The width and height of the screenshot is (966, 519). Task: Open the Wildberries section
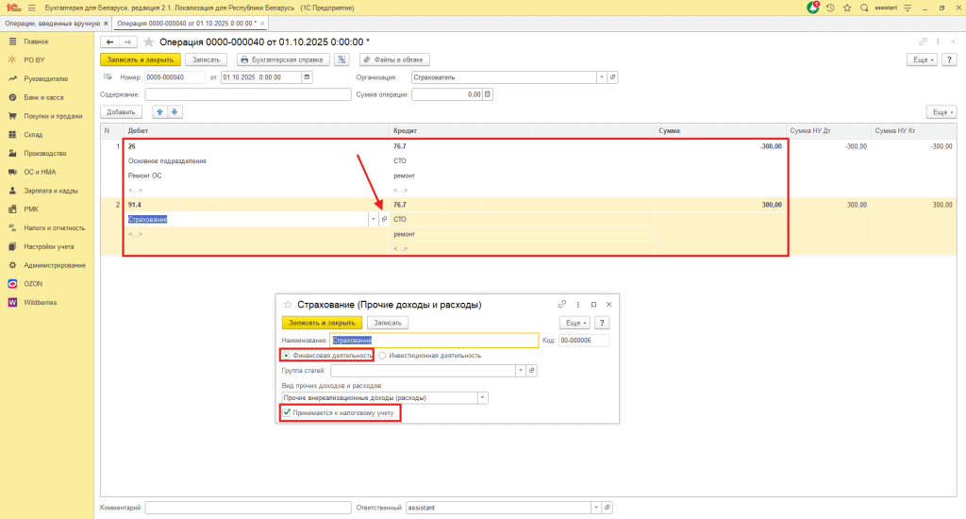click(40, 303)
